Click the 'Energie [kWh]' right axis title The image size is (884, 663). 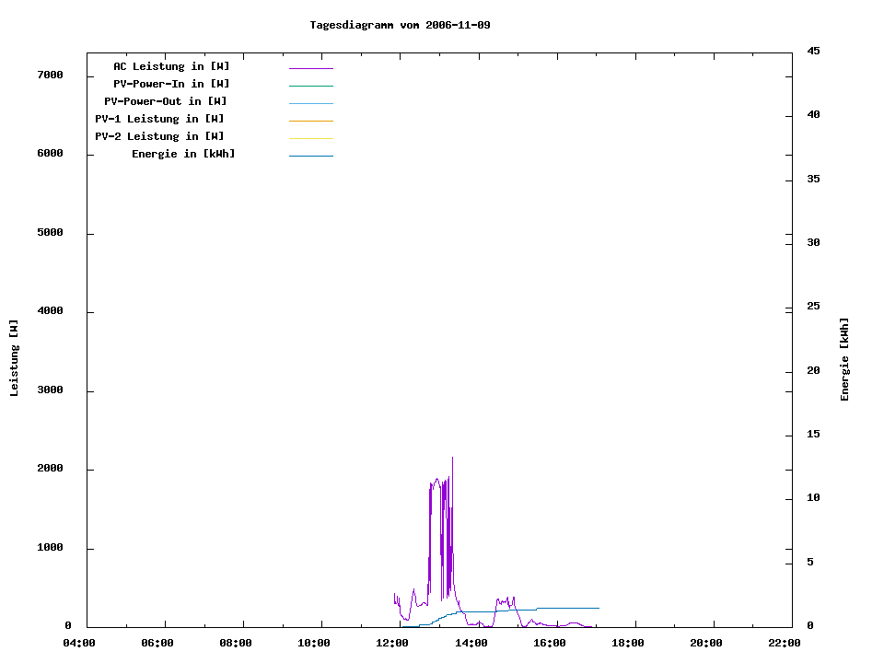[x=844, y=359]
